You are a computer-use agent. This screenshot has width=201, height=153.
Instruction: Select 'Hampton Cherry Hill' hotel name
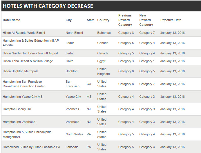[17, 109]
